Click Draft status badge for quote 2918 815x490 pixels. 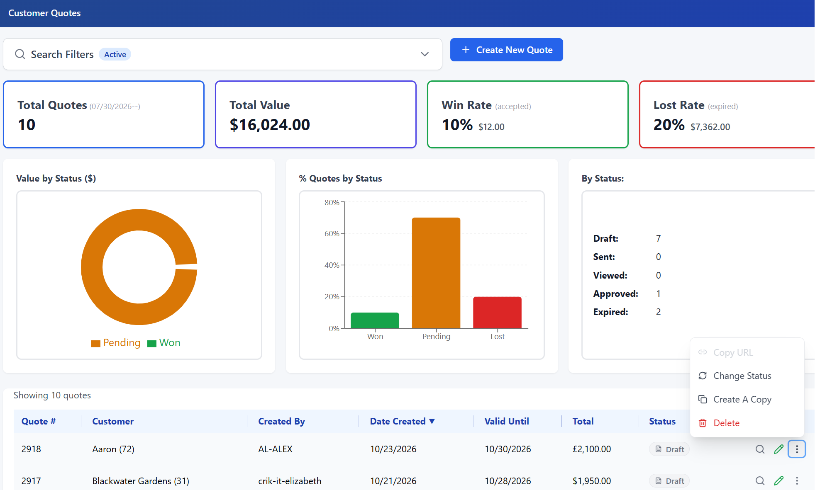[x=669, y=449]
